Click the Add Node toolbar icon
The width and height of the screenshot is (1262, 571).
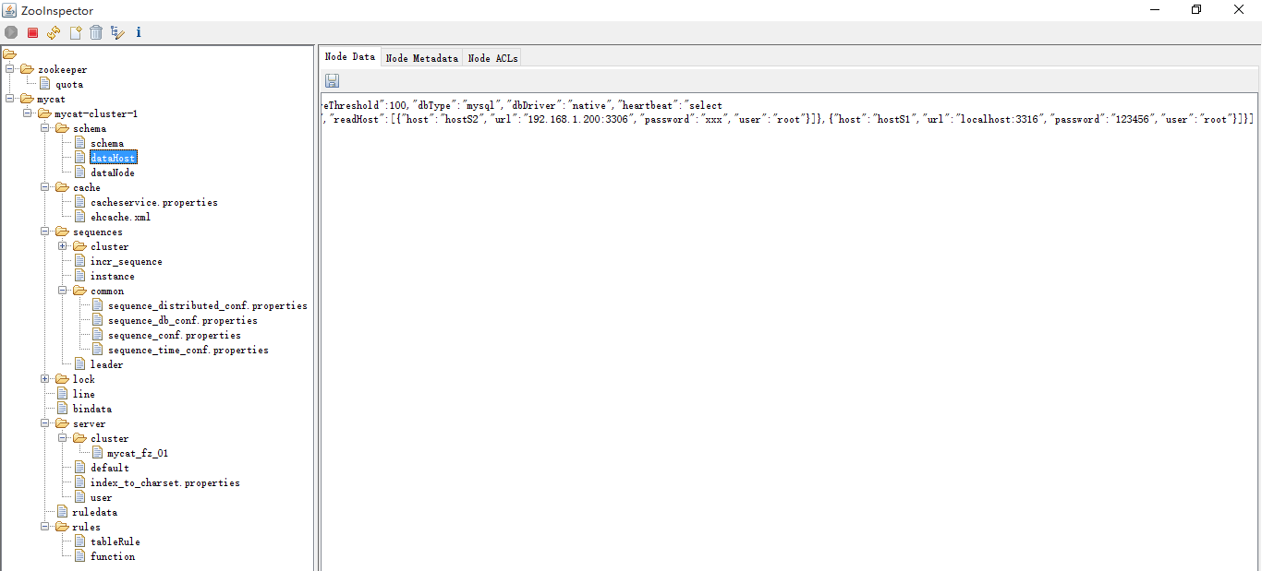pos(75,32)
